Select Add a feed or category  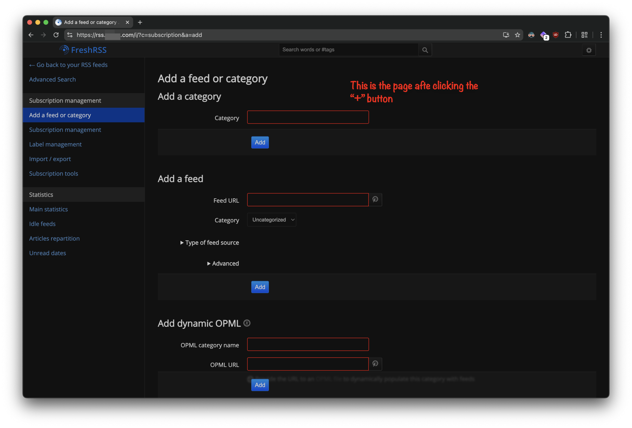84,115
